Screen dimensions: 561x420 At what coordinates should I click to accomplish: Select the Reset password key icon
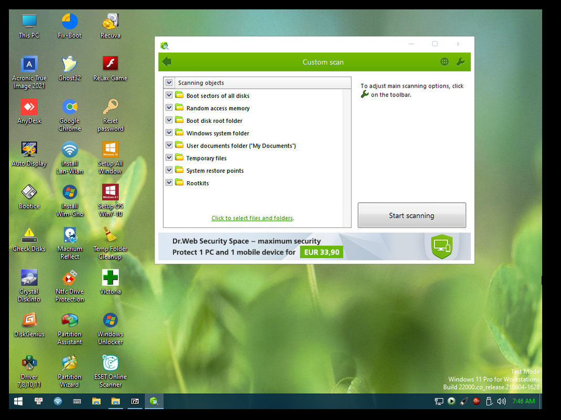click(110, 115)
